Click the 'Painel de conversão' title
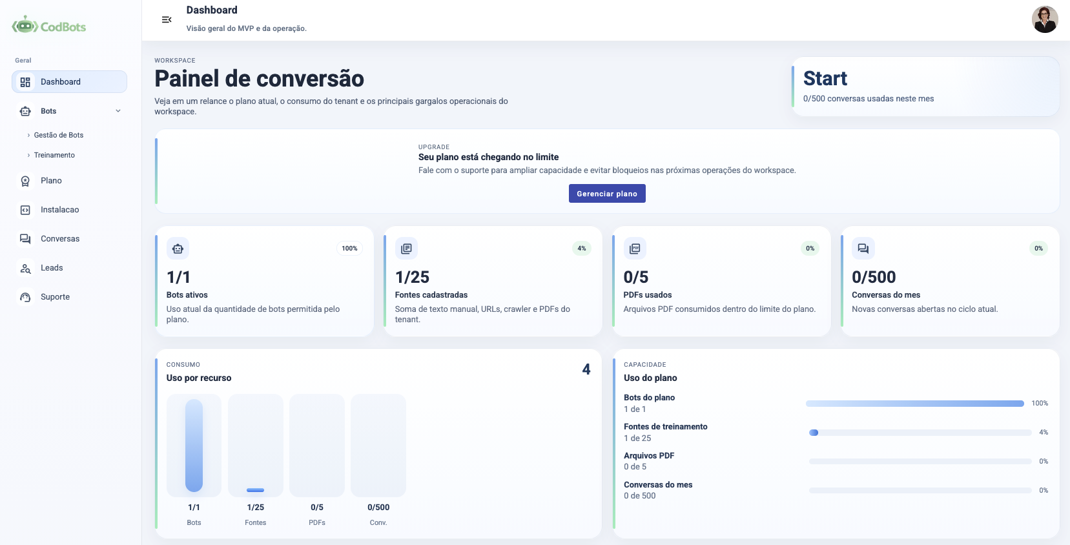Viewport: 1070px width, 545px height. pyautogui.click(x=259, y=79)
